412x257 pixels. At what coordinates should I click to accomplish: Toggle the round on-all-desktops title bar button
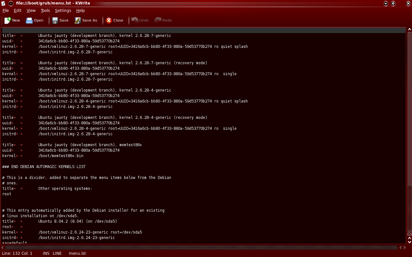coord(11,4)
